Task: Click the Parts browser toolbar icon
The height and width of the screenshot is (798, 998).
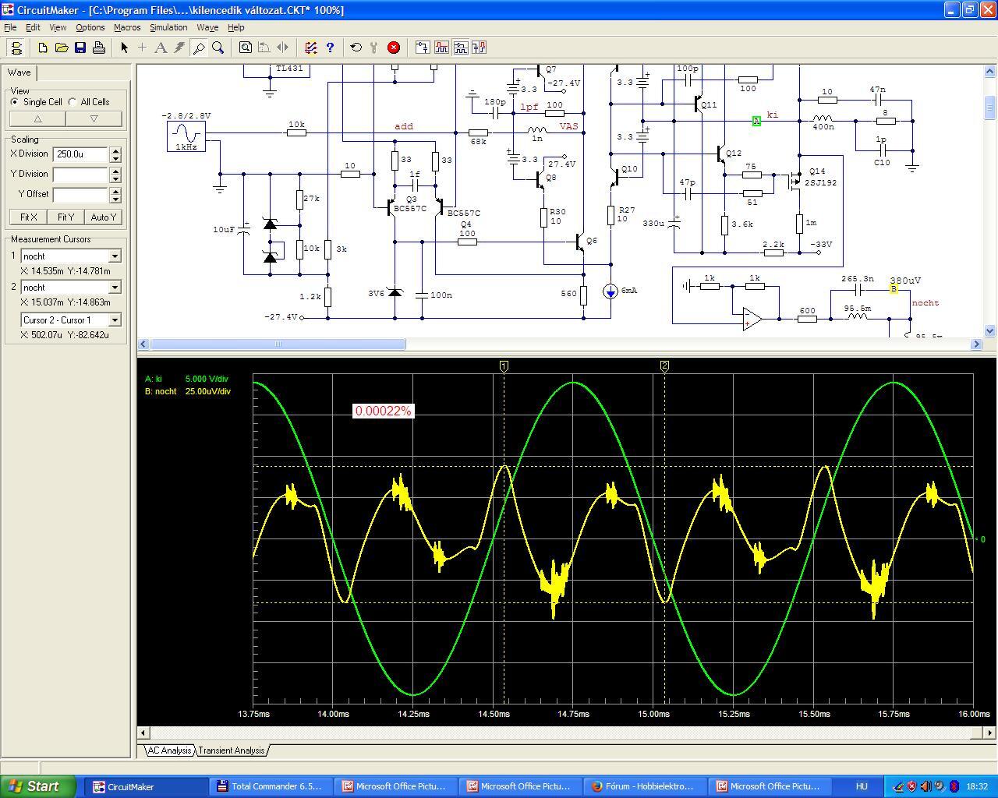Action: tap(422, 48)
